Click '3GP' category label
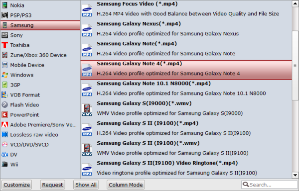The height and width of the screenshot is (191, 299). (x=15, y=85)
